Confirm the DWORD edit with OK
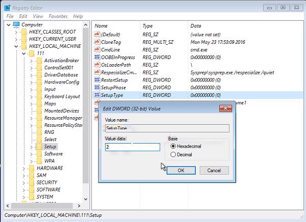The width and height of the screenshot is (306, 222). (181, 171)
